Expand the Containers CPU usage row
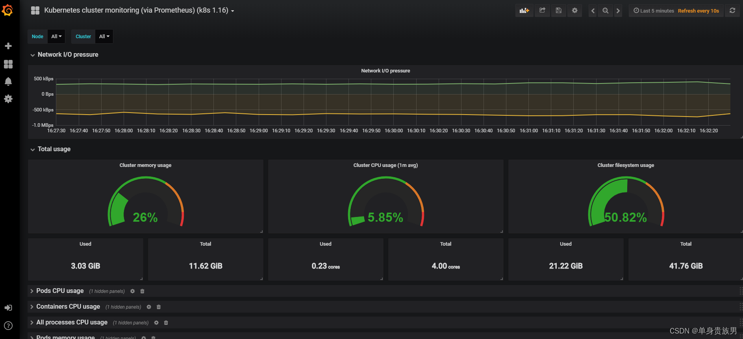 [65, 307]
